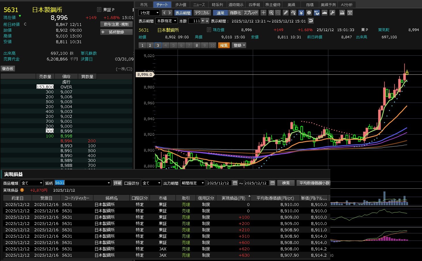Open the 四季報 tab
Viewport: 422px width, 261px height.
coord(254,5)
